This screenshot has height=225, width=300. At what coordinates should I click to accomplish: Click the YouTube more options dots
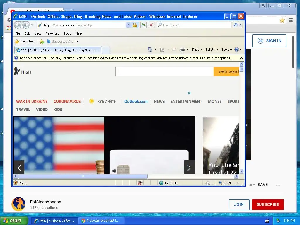[278, 185]
